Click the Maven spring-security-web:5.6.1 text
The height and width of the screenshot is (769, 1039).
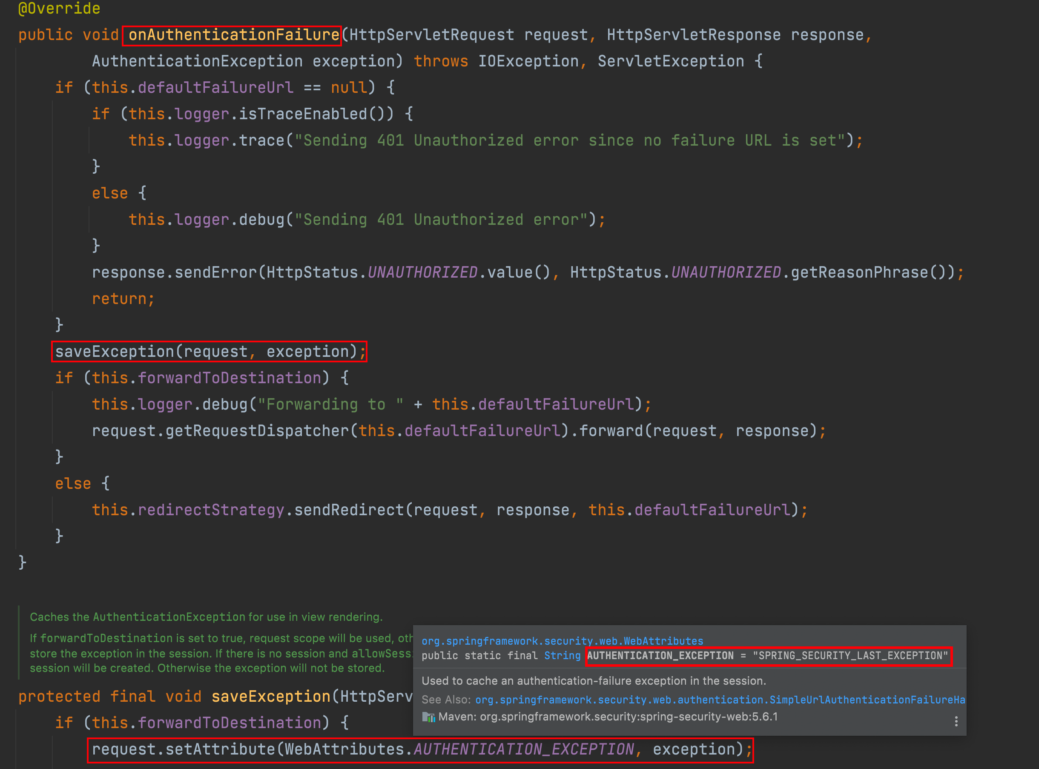(608, 717)
